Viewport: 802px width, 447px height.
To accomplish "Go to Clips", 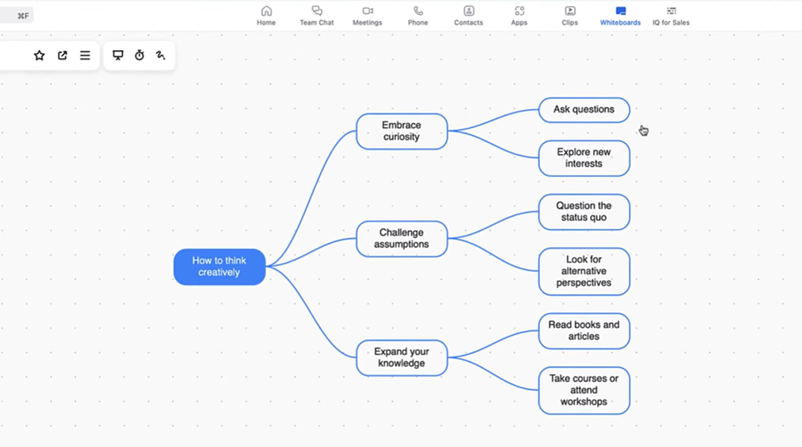I will 569,15.
